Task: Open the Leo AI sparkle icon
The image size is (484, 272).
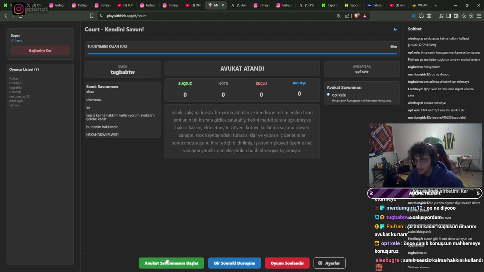Action: (x=464, y=16)
